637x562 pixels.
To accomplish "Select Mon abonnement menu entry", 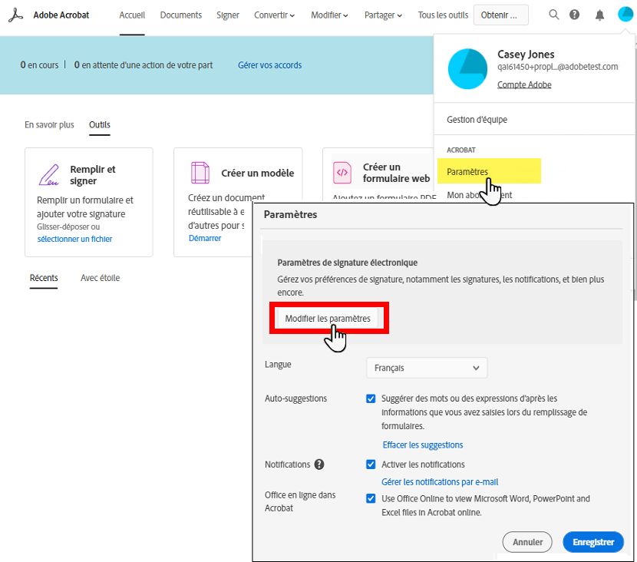I will [x=480, y=195].
